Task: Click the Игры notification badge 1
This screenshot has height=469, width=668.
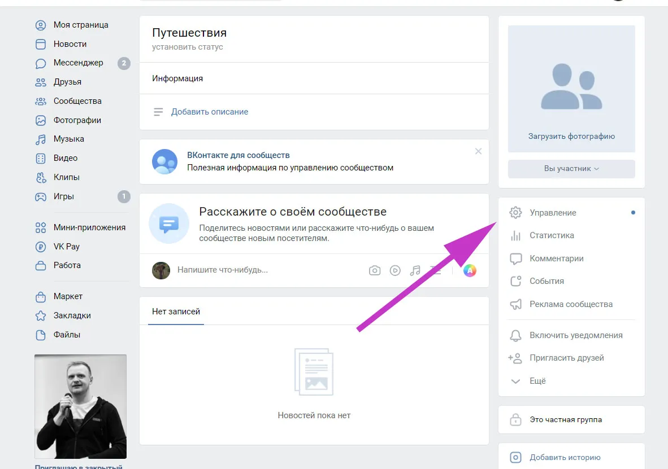Action: [124, 196]
